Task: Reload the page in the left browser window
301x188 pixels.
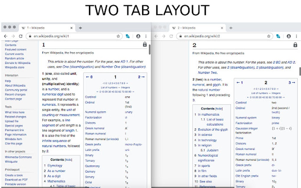Action: pos(21,36)
